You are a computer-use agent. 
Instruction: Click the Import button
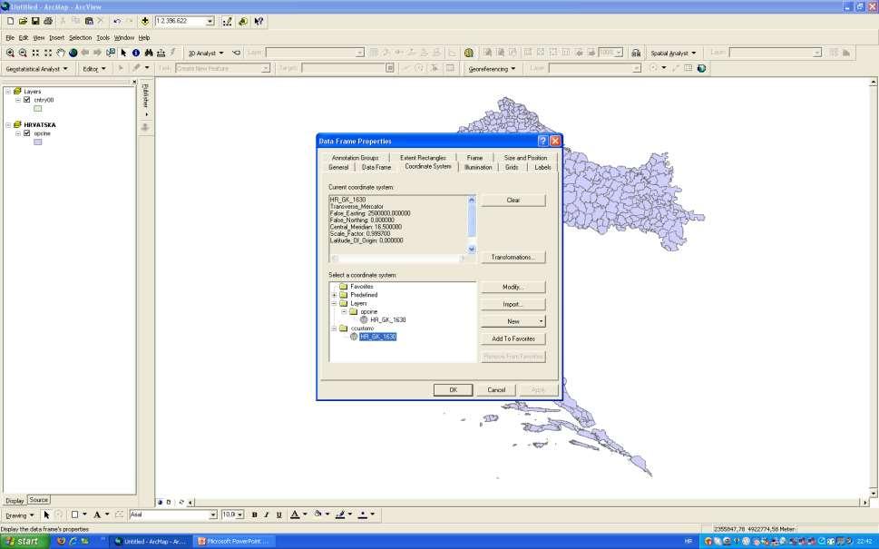coord(513,305)
